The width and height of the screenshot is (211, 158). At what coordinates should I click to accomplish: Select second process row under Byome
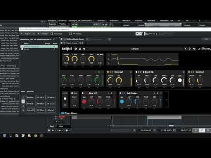(39, 49)
